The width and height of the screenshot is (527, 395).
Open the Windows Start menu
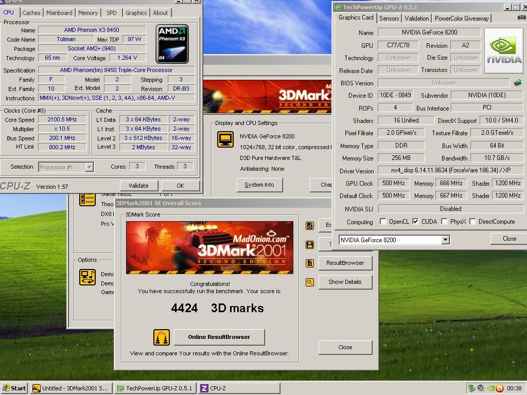point(14,388)
